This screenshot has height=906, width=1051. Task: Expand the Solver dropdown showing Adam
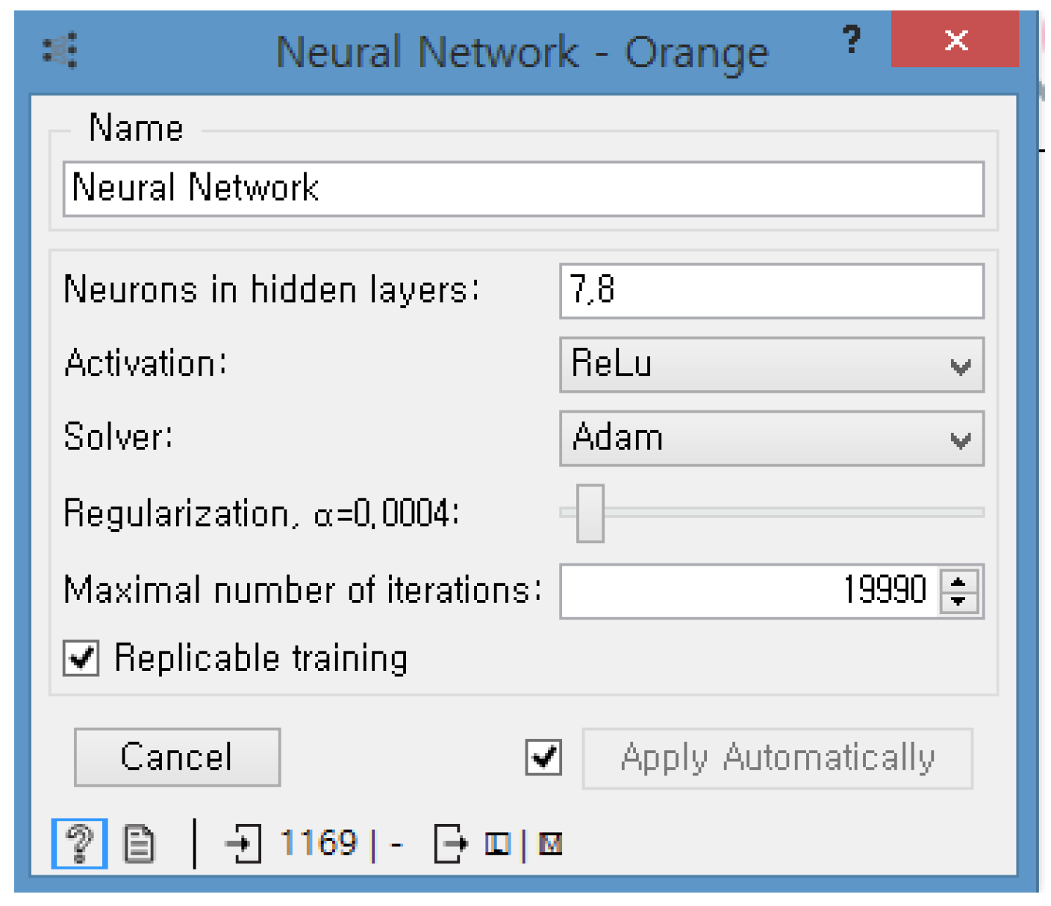tap(771, 439)
